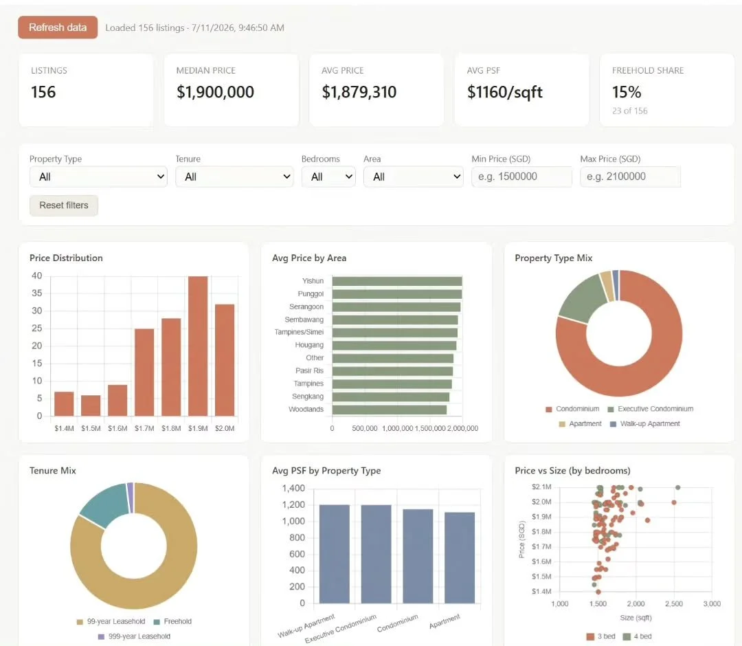Toggle 3 bed legend in scatter chart

pyautogui.click(x=601, y=636)
